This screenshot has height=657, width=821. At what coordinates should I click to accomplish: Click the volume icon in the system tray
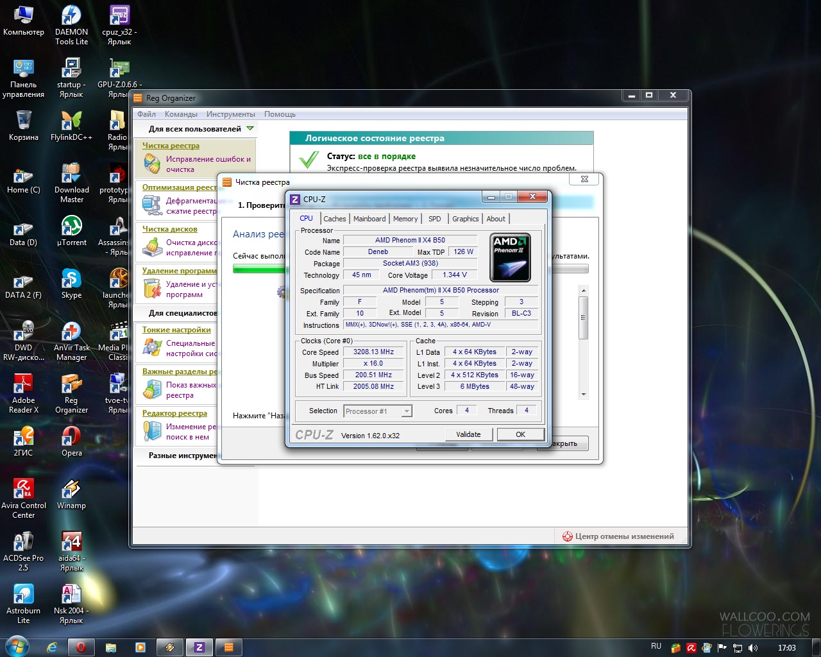click(753, 648)
